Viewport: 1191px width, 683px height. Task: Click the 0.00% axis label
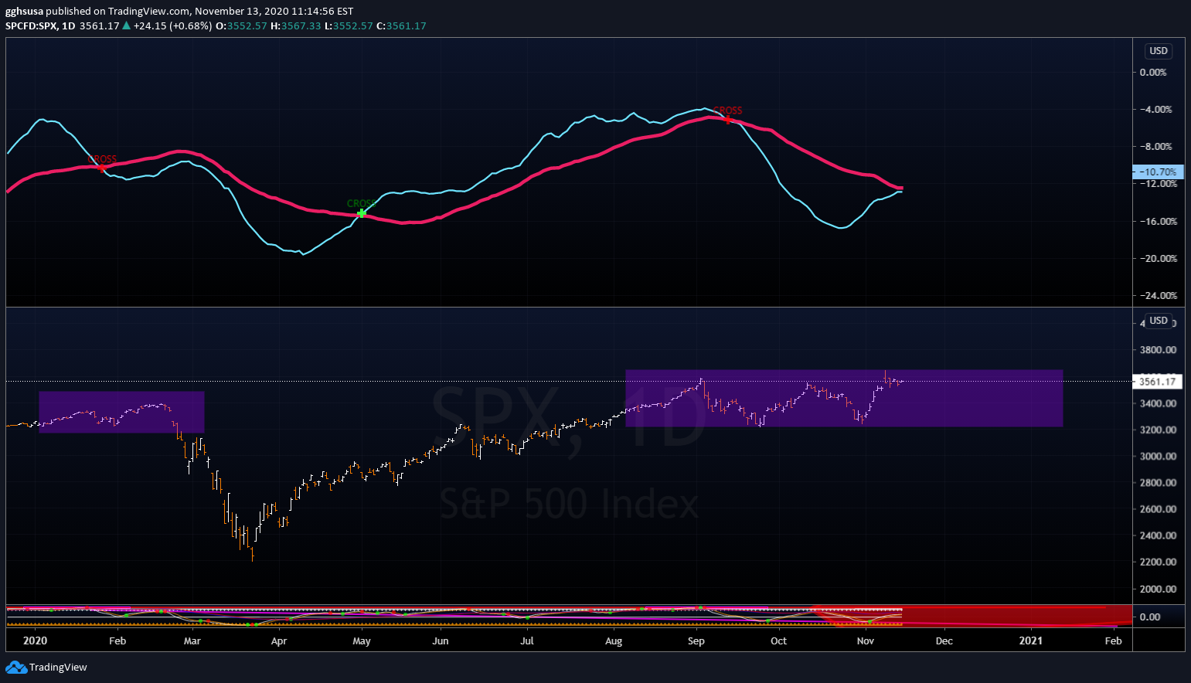1154,73
